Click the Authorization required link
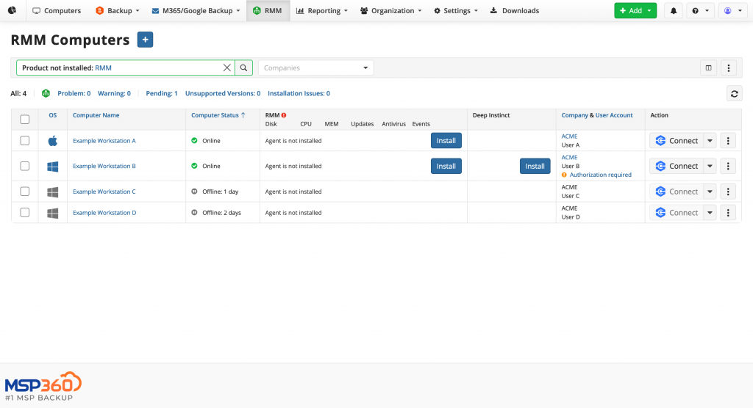753x408 pixels. (600, 175)
